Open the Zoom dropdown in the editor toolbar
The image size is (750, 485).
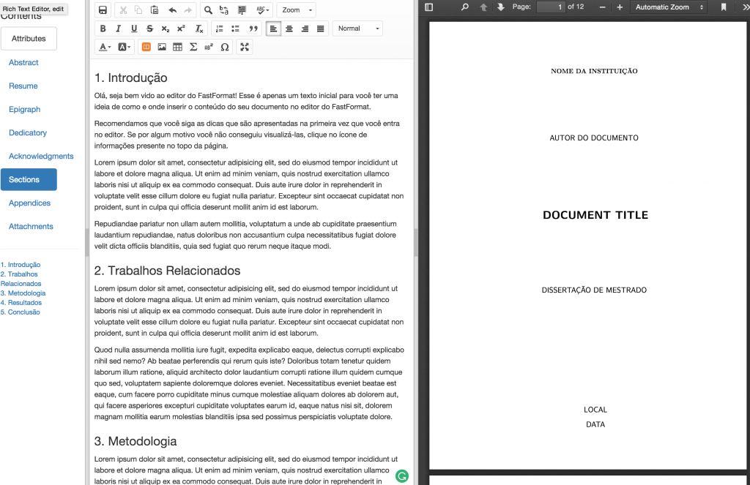(295, 10)
